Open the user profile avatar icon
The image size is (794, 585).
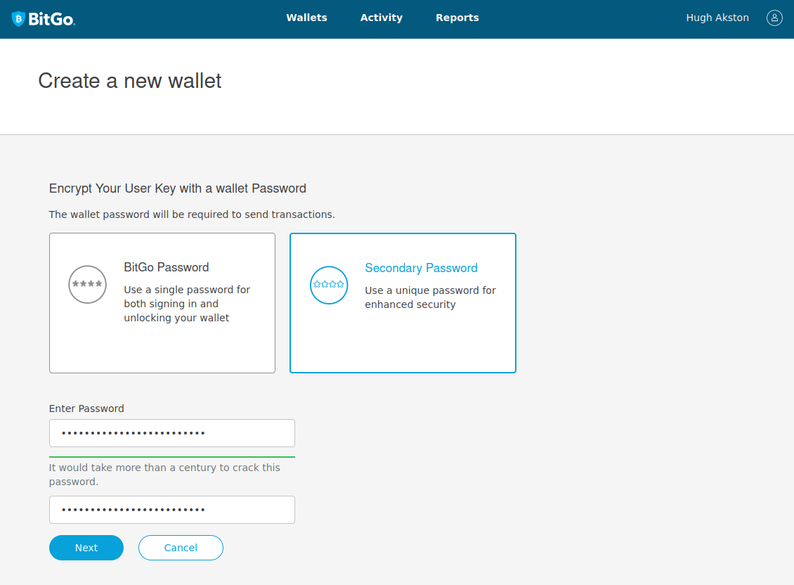coord(774,18)
